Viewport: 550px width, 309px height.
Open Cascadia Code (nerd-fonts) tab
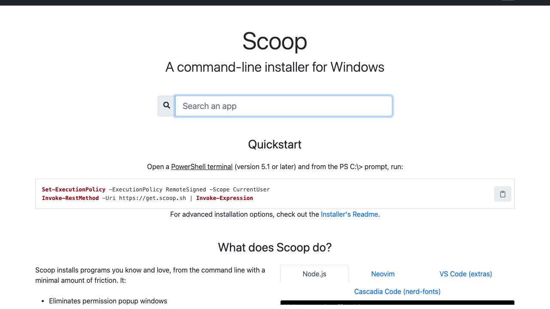[397, 291]
